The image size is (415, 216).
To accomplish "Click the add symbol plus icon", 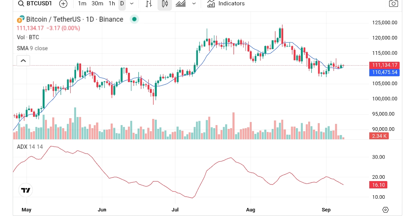I will (63, 4).
